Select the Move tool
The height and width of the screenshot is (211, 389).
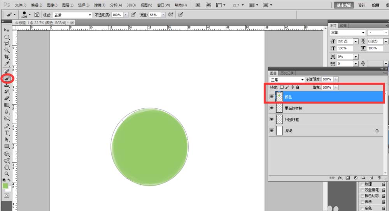pos(7,30)
